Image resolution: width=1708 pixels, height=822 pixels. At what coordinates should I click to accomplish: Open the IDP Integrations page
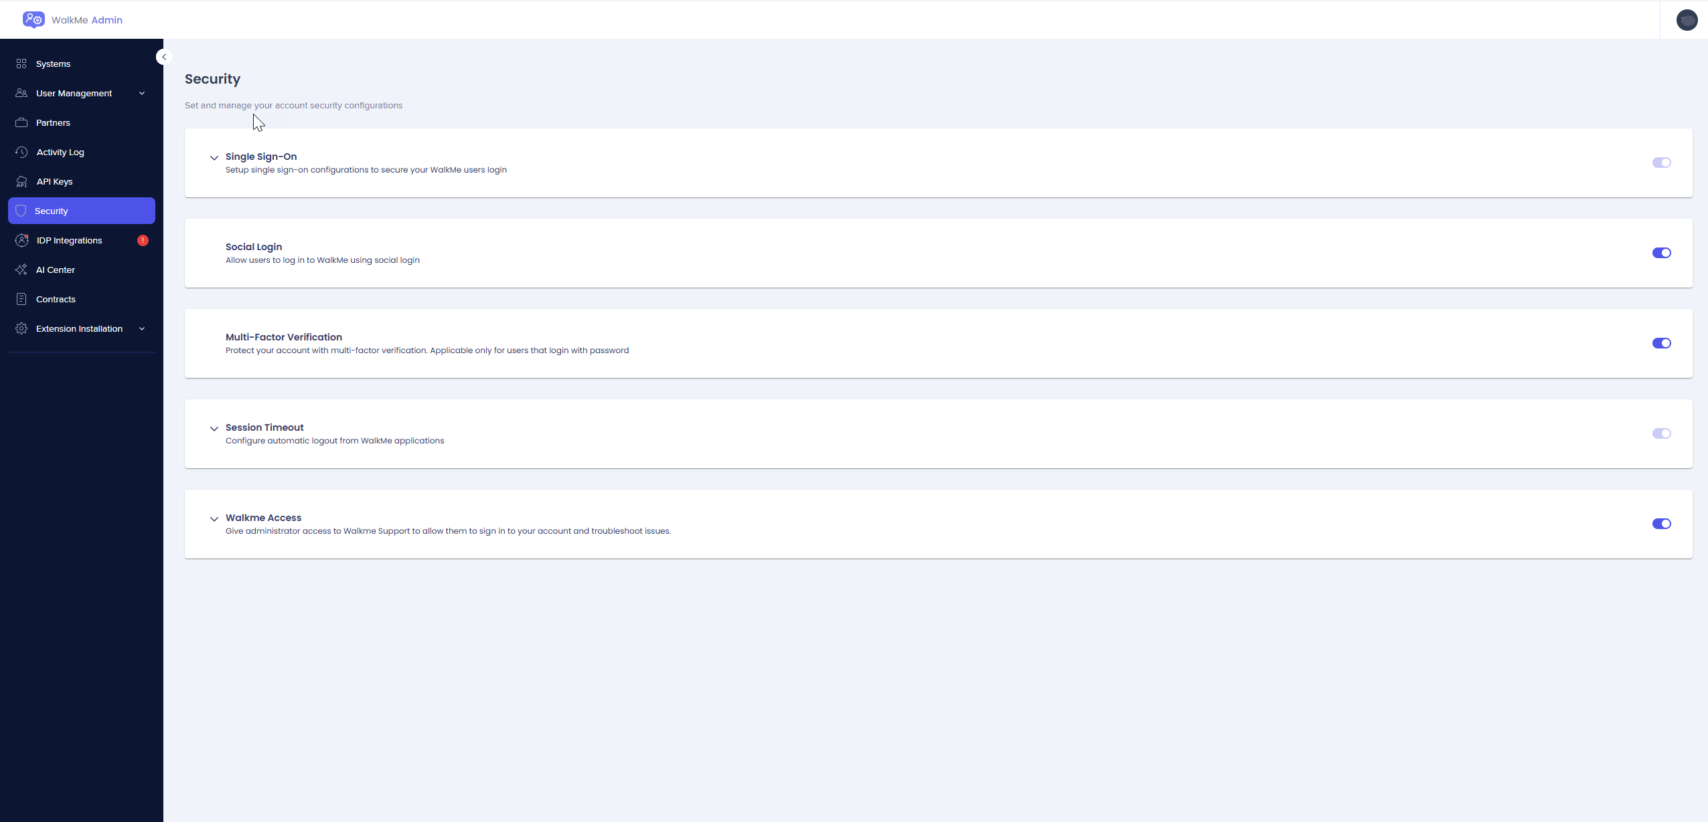point(70,240)
